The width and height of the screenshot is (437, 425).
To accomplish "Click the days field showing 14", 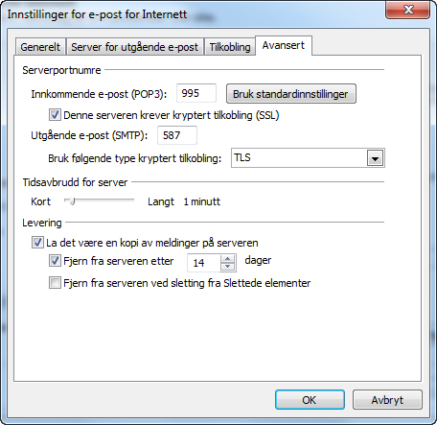I will click(203, 263).
